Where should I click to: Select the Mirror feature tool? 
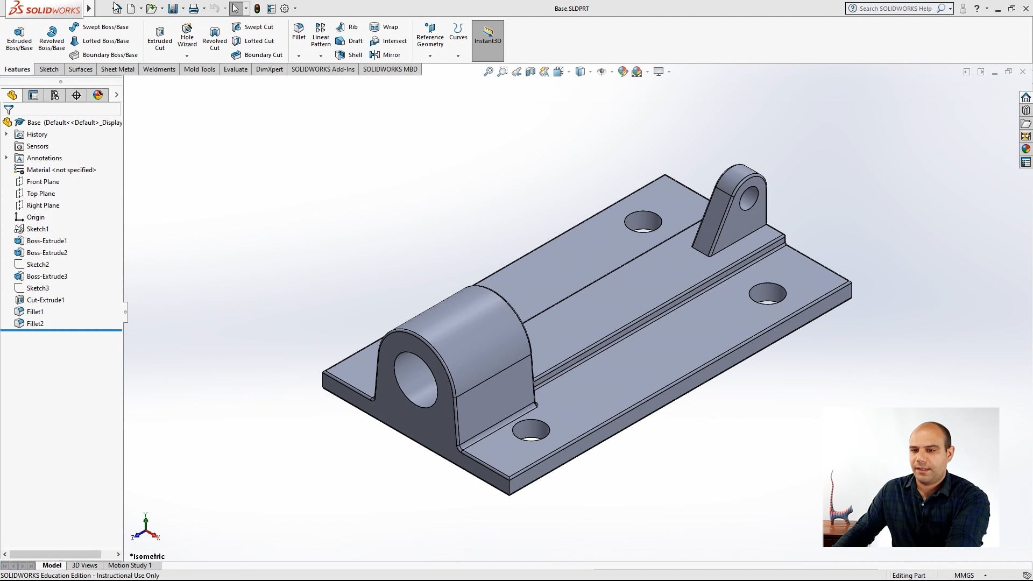click(x=386, y=54)
